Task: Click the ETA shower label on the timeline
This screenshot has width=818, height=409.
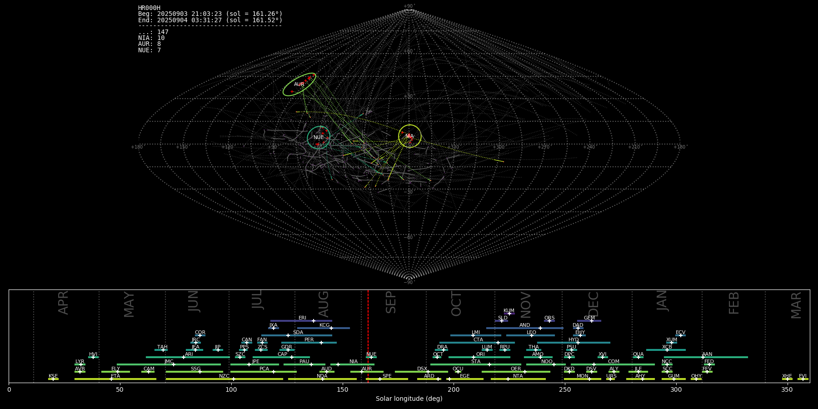Action: pyautogui.click(x=115, y=376)
